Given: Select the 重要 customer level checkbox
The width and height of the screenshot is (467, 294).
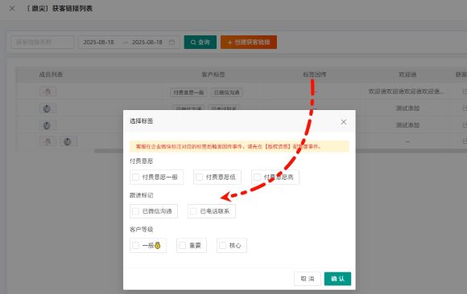Looking at the screenshot, I should (182, 246).
